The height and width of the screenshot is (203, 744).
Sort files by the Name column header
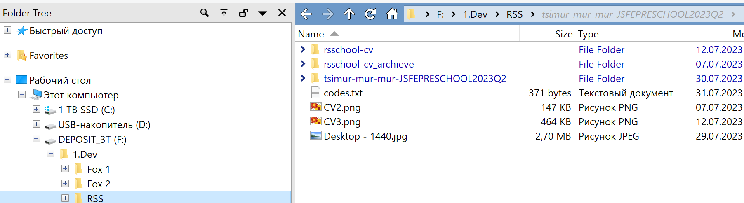pyautogui.click(x=311, y=34)
